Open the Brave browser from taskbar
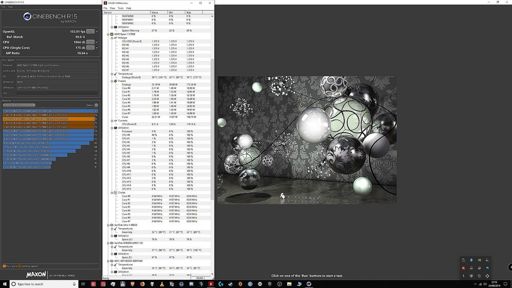 pos(132,284)
